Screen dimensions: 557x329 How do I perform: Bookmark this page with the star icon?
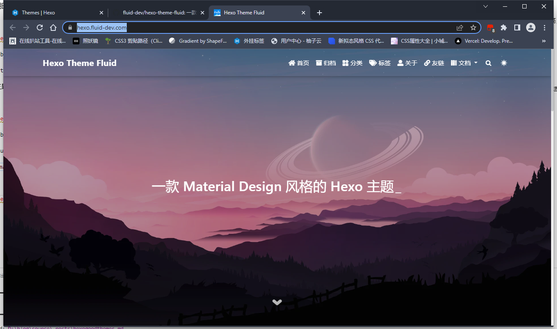473,27
